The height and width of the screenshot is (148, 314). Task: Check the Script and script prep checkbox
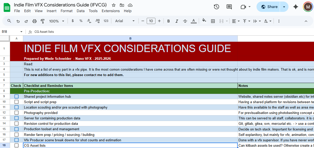click(16, 102)
